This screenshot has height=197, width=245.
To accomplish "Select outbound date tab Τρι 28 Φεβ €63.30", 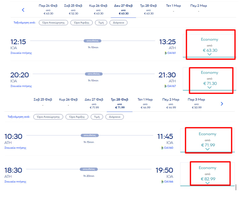I will [x=148, y=9].
